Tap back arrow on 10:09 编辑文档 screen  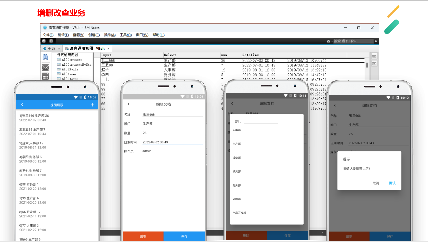(x=129, y=104)
